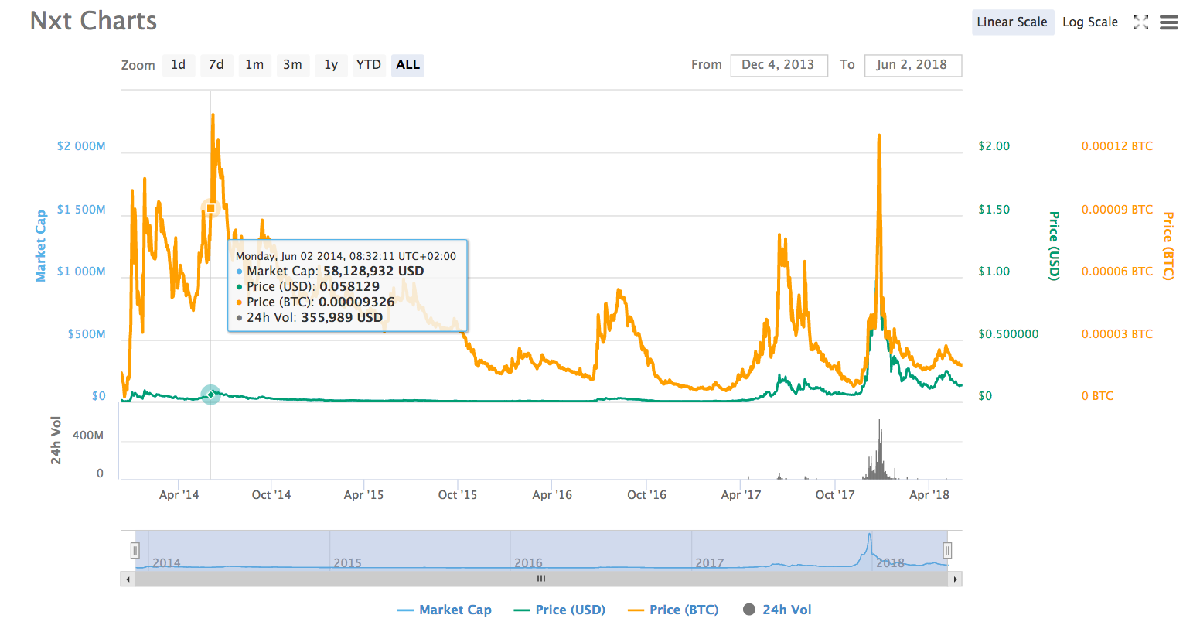Click the 400M volume axis label
Screen dimensions: 1200x622
(87, 436)
